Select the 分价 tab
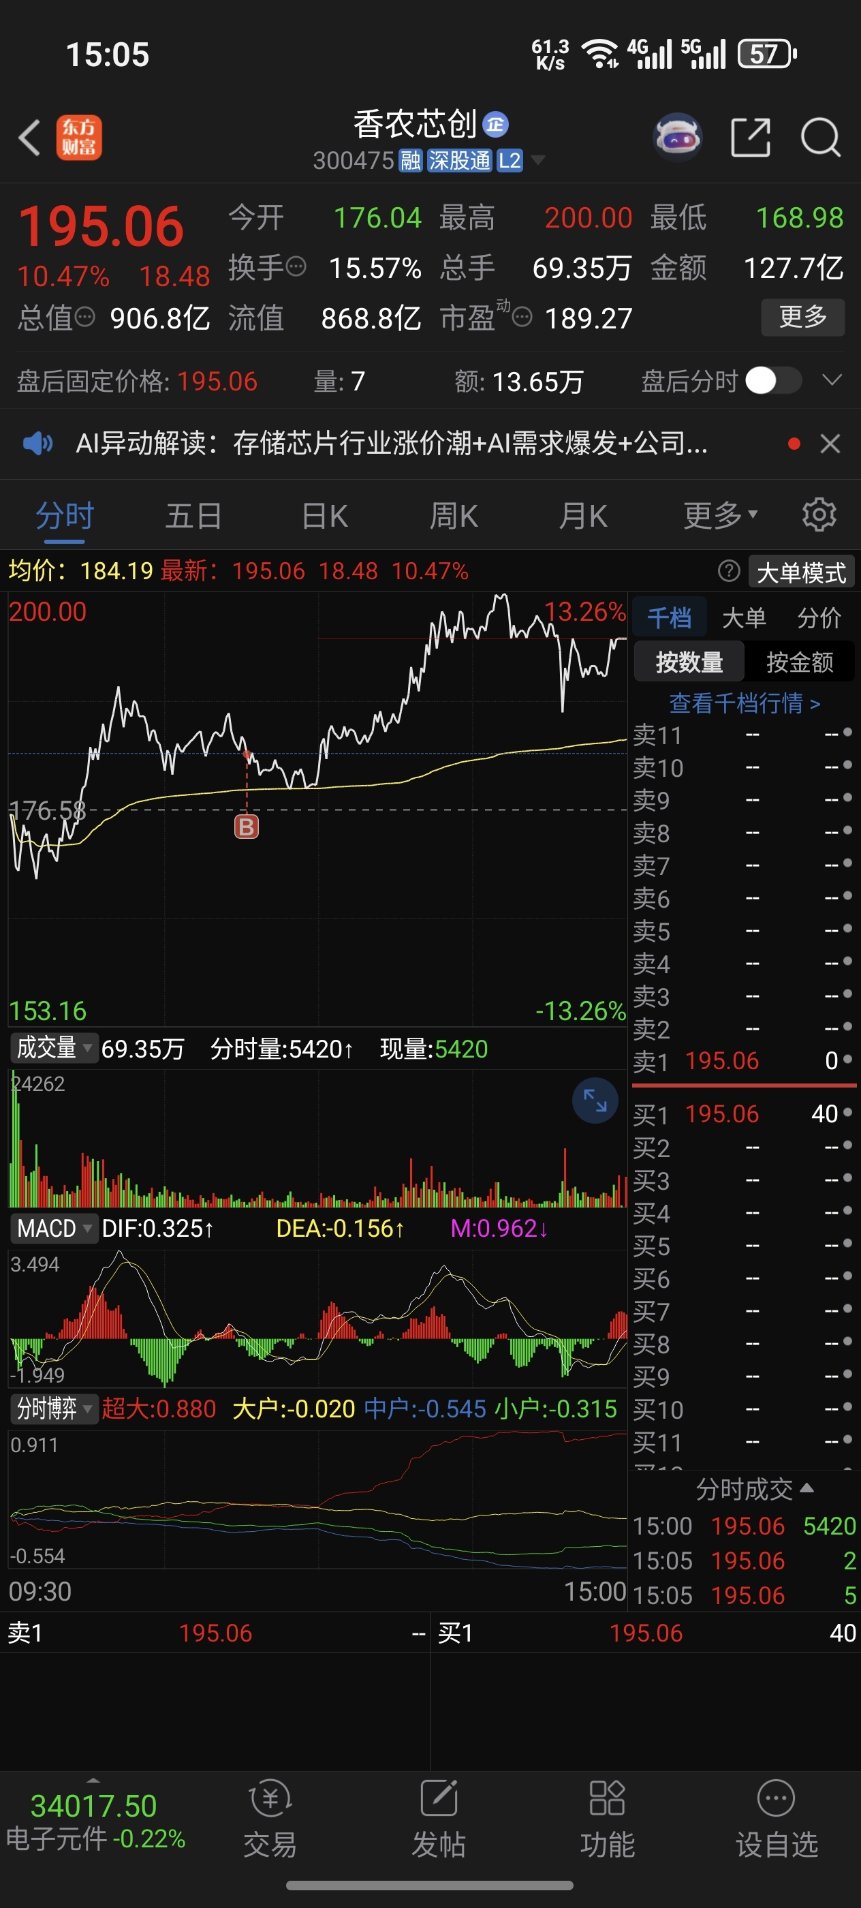The width and height of the screenshot is (861, 1908). 819,618
